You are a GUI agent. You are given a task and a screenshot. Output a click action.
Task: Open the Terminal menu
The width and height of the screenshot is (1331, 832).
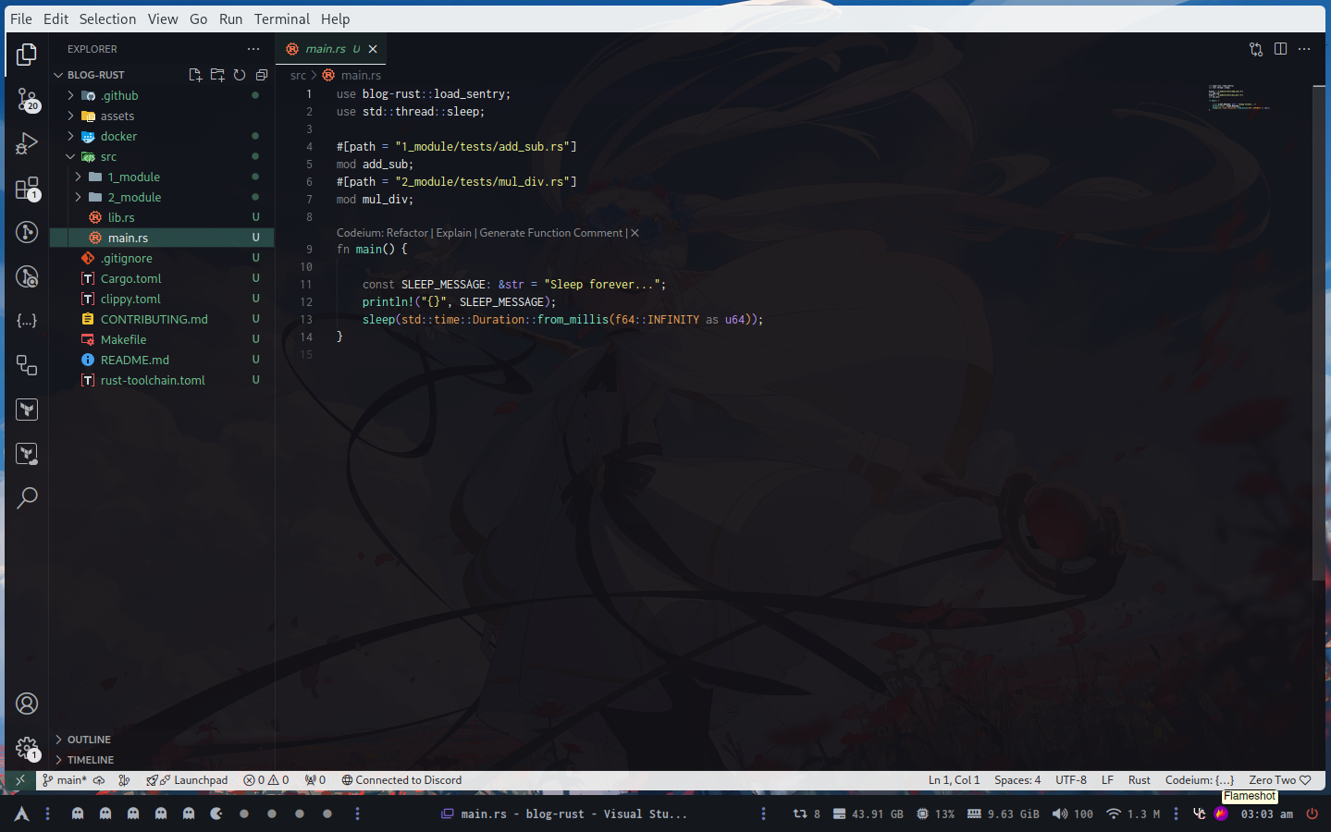pos(281,19)
